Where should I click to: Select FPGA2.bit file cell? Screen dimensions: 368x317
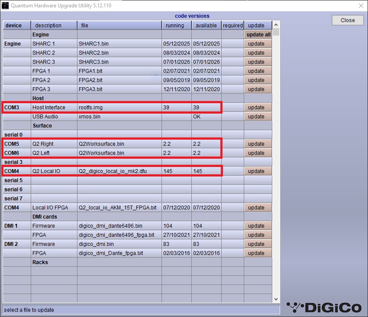tap(119, 80)
